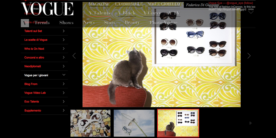Open Eco Talents link
The image size is (276, 138).
(32, 102)
